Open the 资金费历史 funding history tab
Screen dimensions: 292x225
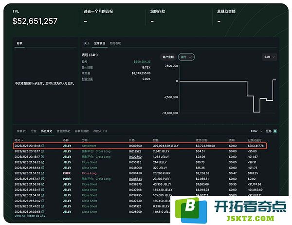(x=63, y=131)
